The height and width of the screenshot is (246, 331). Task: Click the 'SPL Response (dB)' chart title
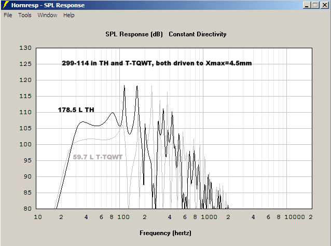[134, 34]
